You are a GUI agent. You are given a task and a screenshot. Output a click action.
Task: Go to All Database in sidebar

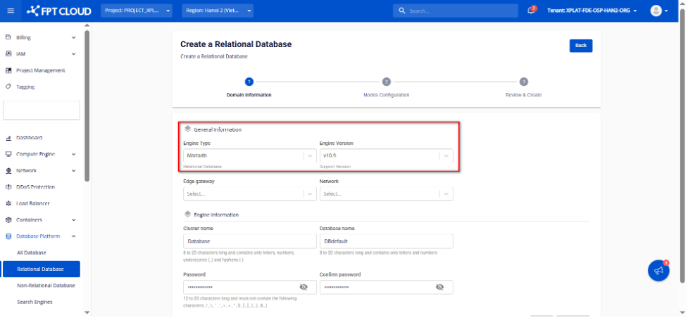[31, 253]
